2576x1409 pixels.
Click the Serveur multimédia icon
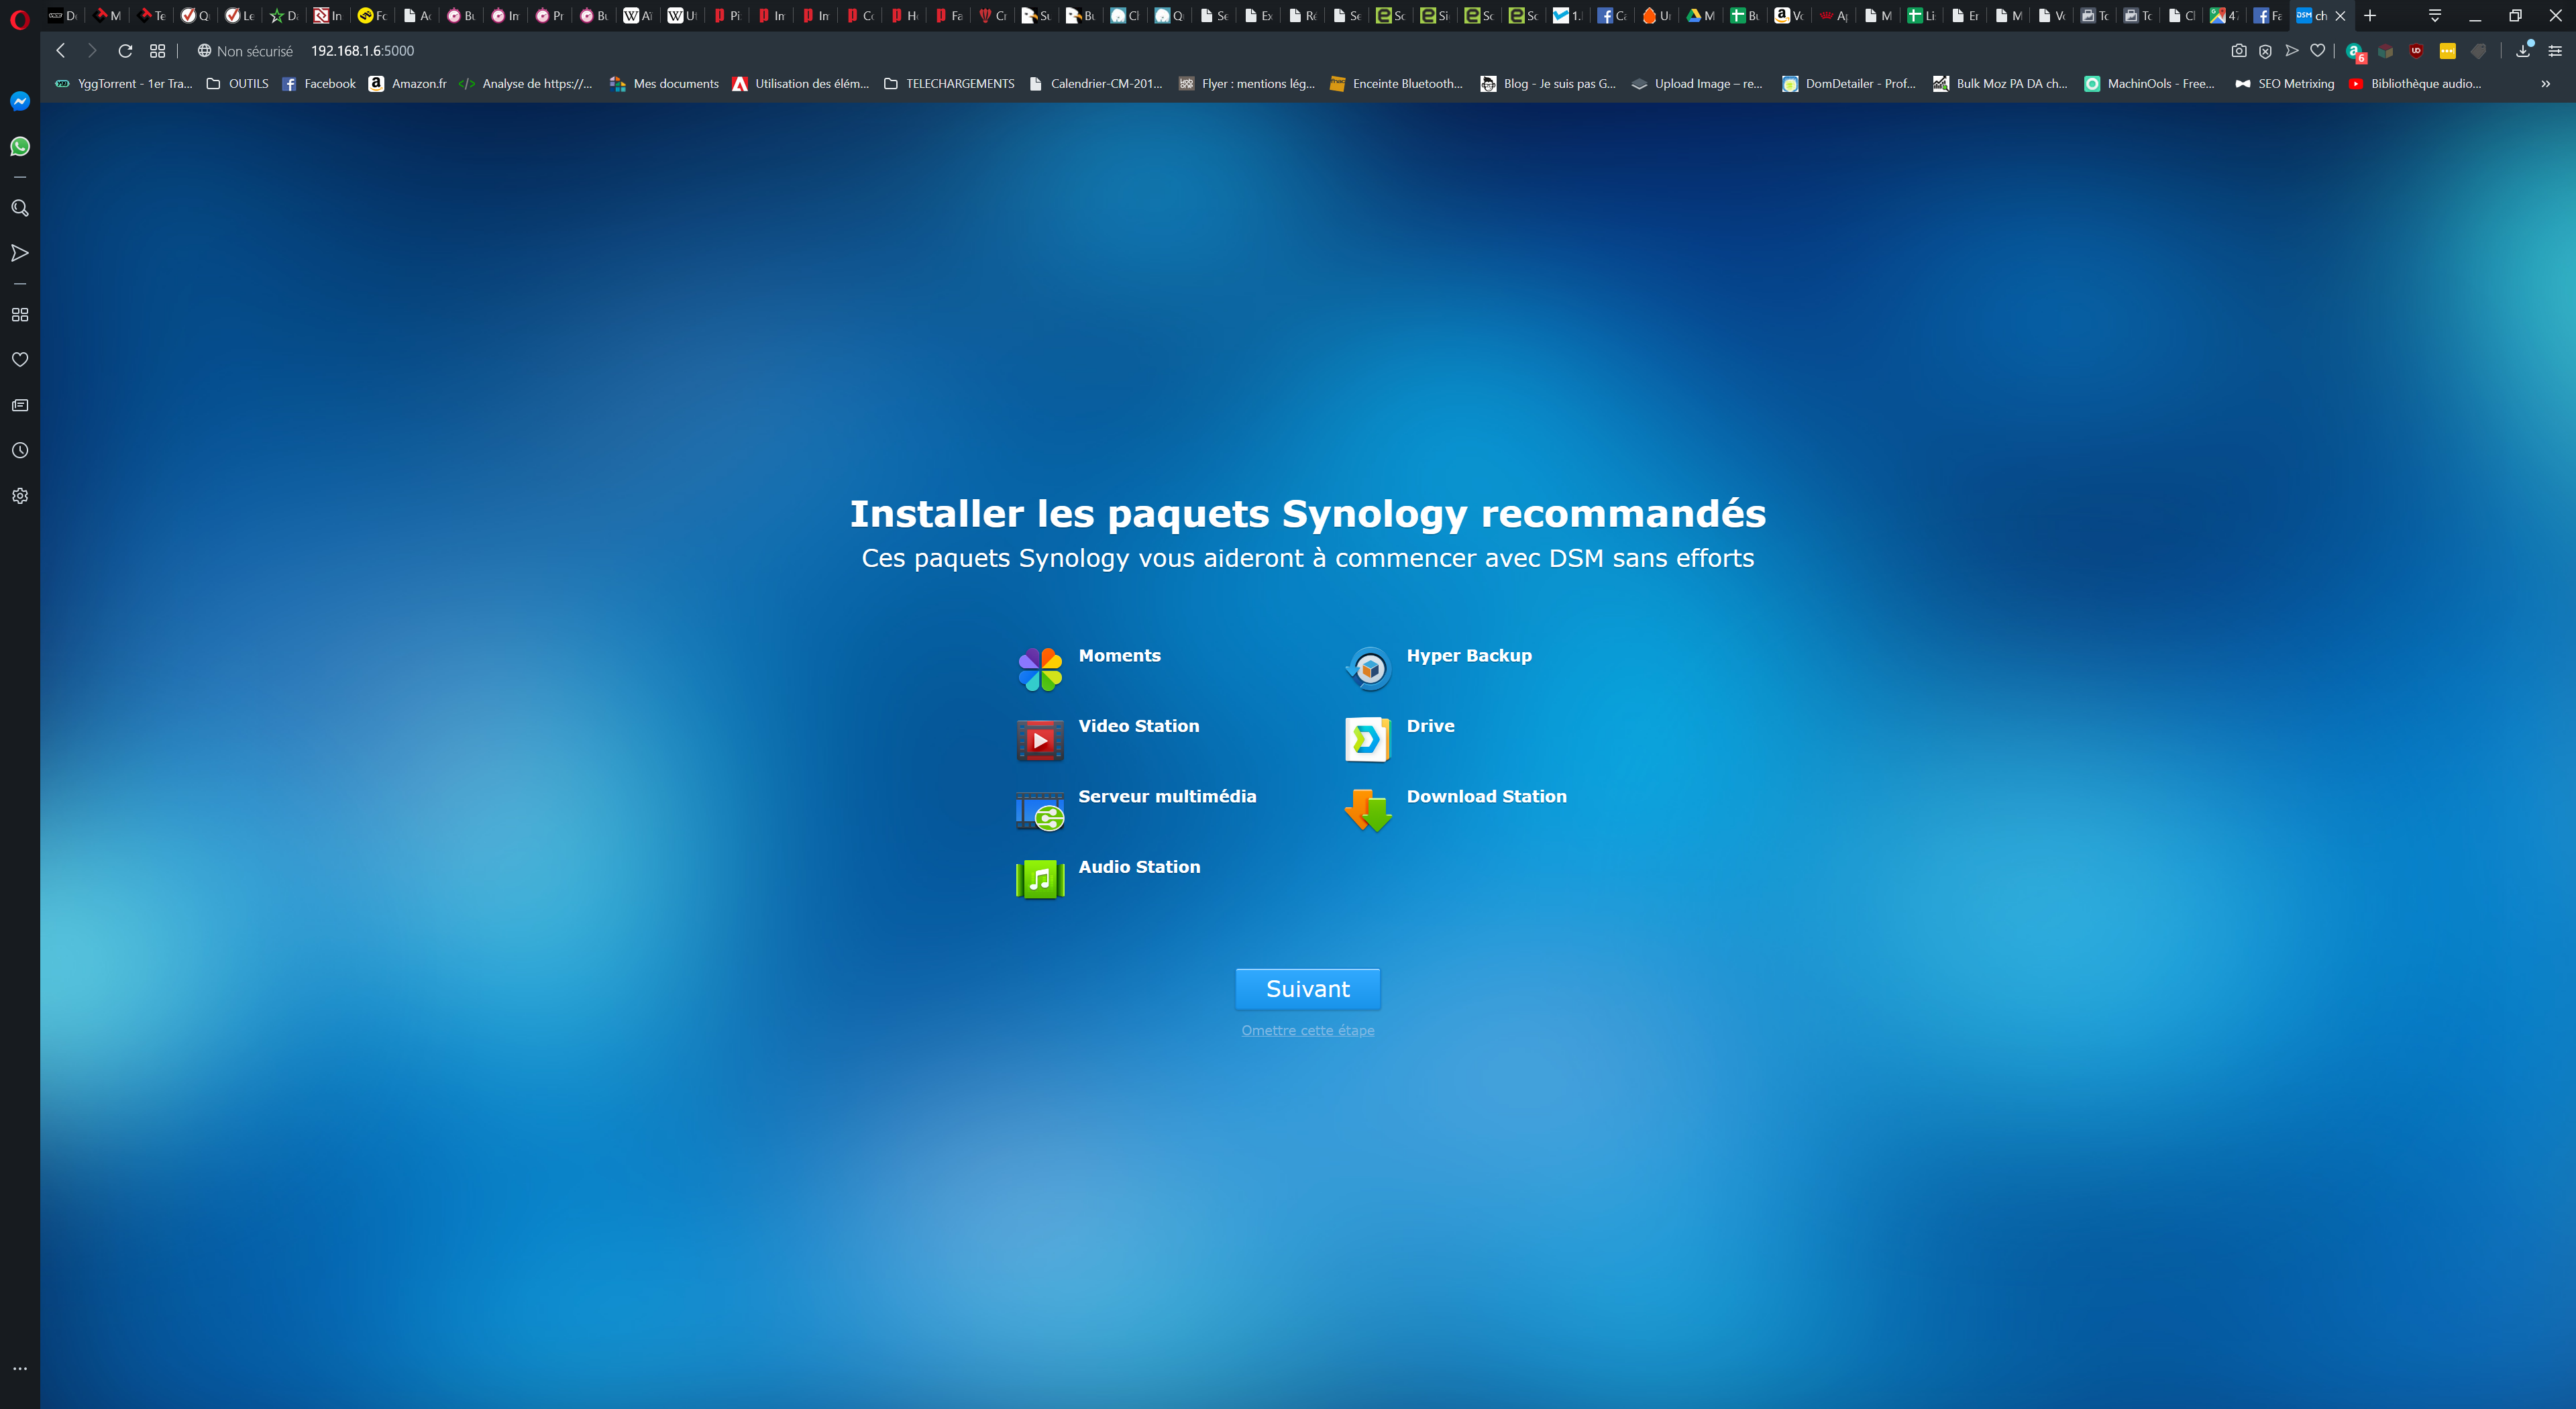tap(1040, 810)
